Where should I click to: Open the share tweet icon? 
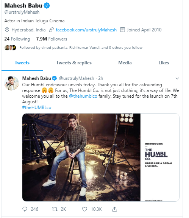(x=114, y=209)
